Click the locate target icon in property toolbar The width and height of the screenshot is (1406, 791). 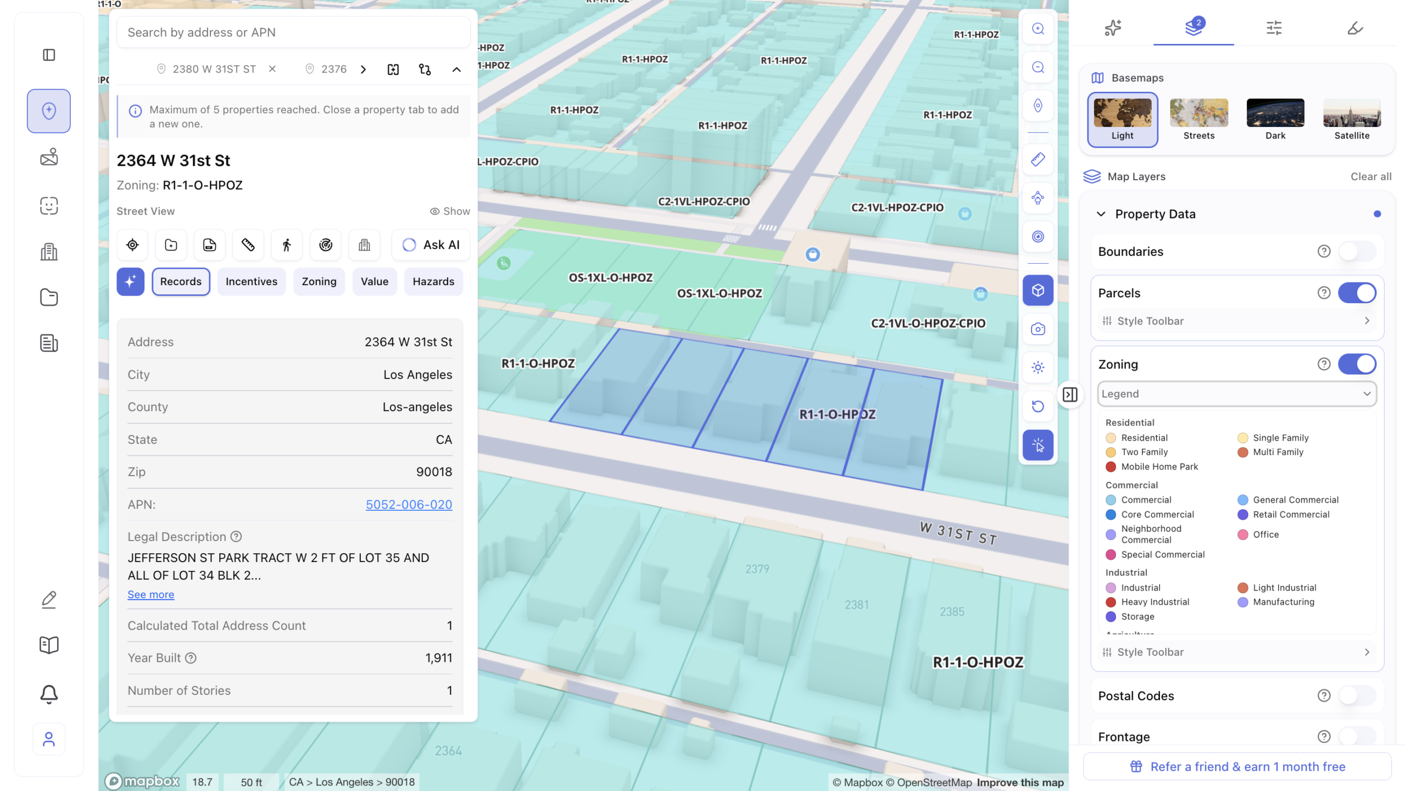132,245
